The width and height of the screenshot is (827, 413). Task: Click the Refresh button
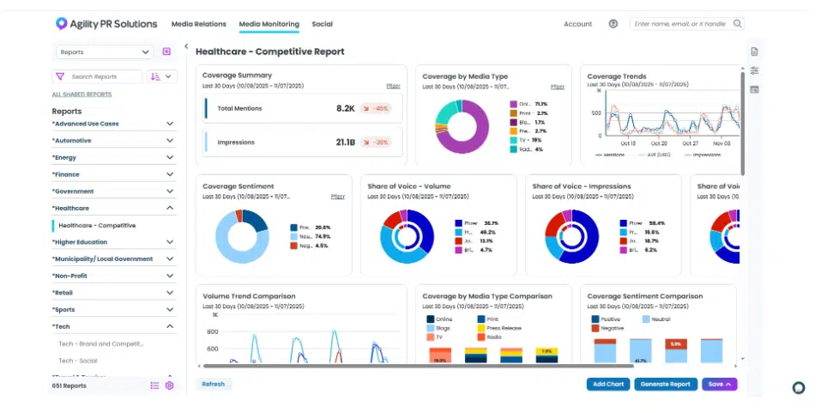coord(213,385)
